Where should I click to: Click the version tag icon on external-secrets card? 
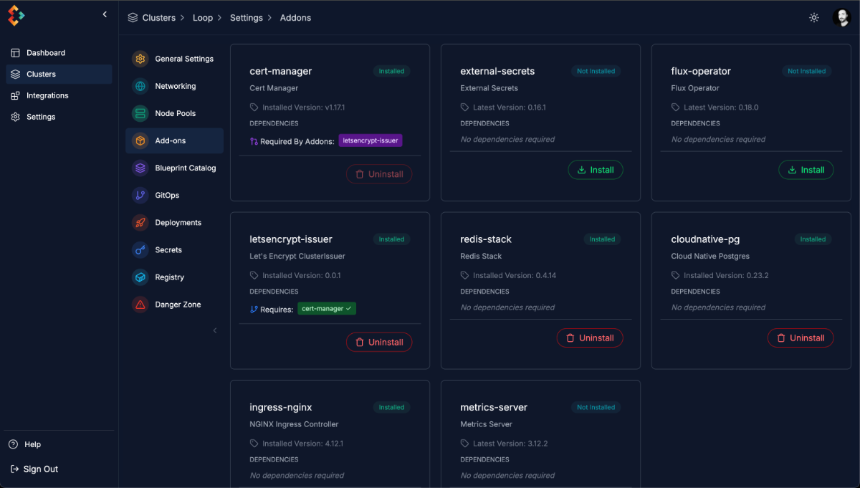[464, 107]
